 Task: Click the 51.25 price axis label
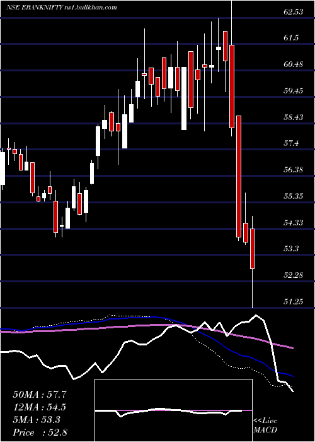[x=294, y=301]
